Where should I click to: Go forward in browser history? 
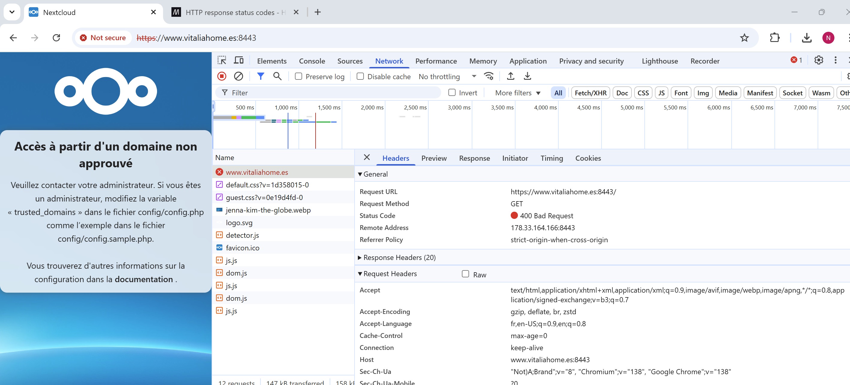click(x=34, y=38)
